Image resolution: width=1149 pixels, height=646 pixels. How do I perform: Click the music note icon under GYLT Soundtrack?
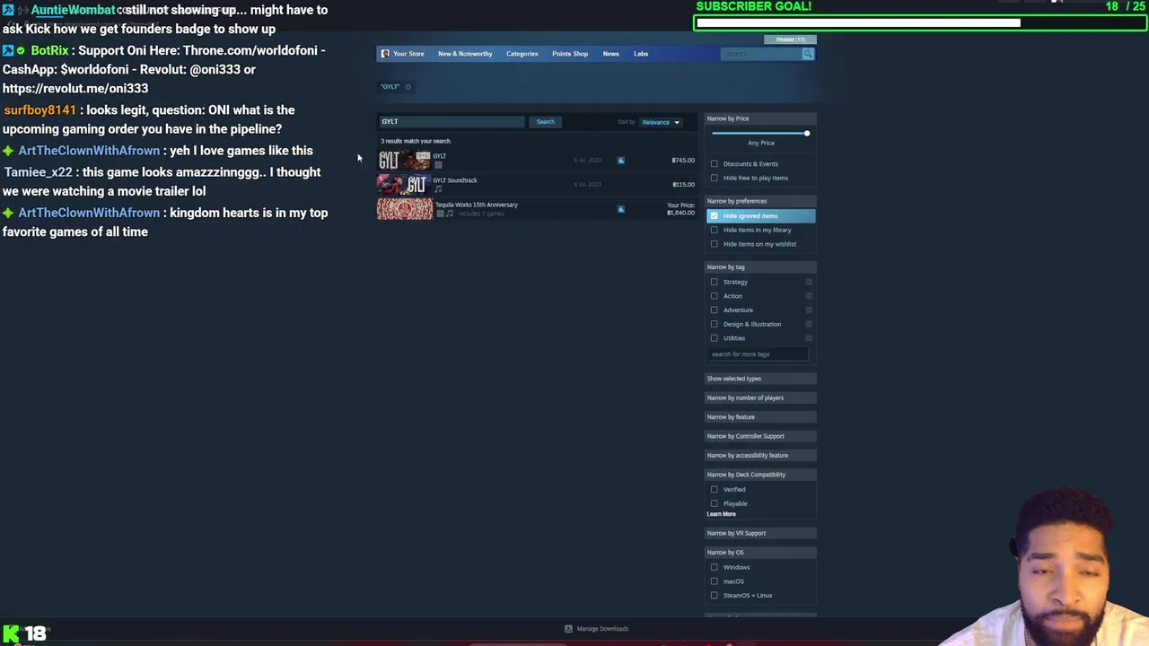(438, 189)
